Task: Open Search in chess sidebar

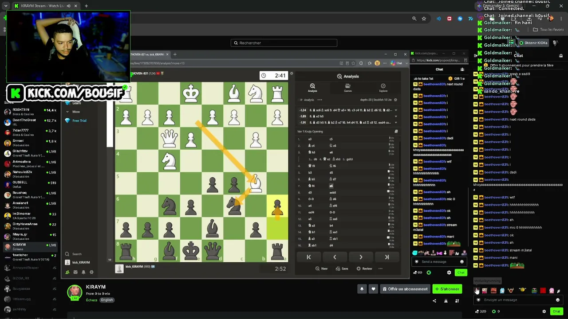Action: pyautogui.click(x=74, y=254)
